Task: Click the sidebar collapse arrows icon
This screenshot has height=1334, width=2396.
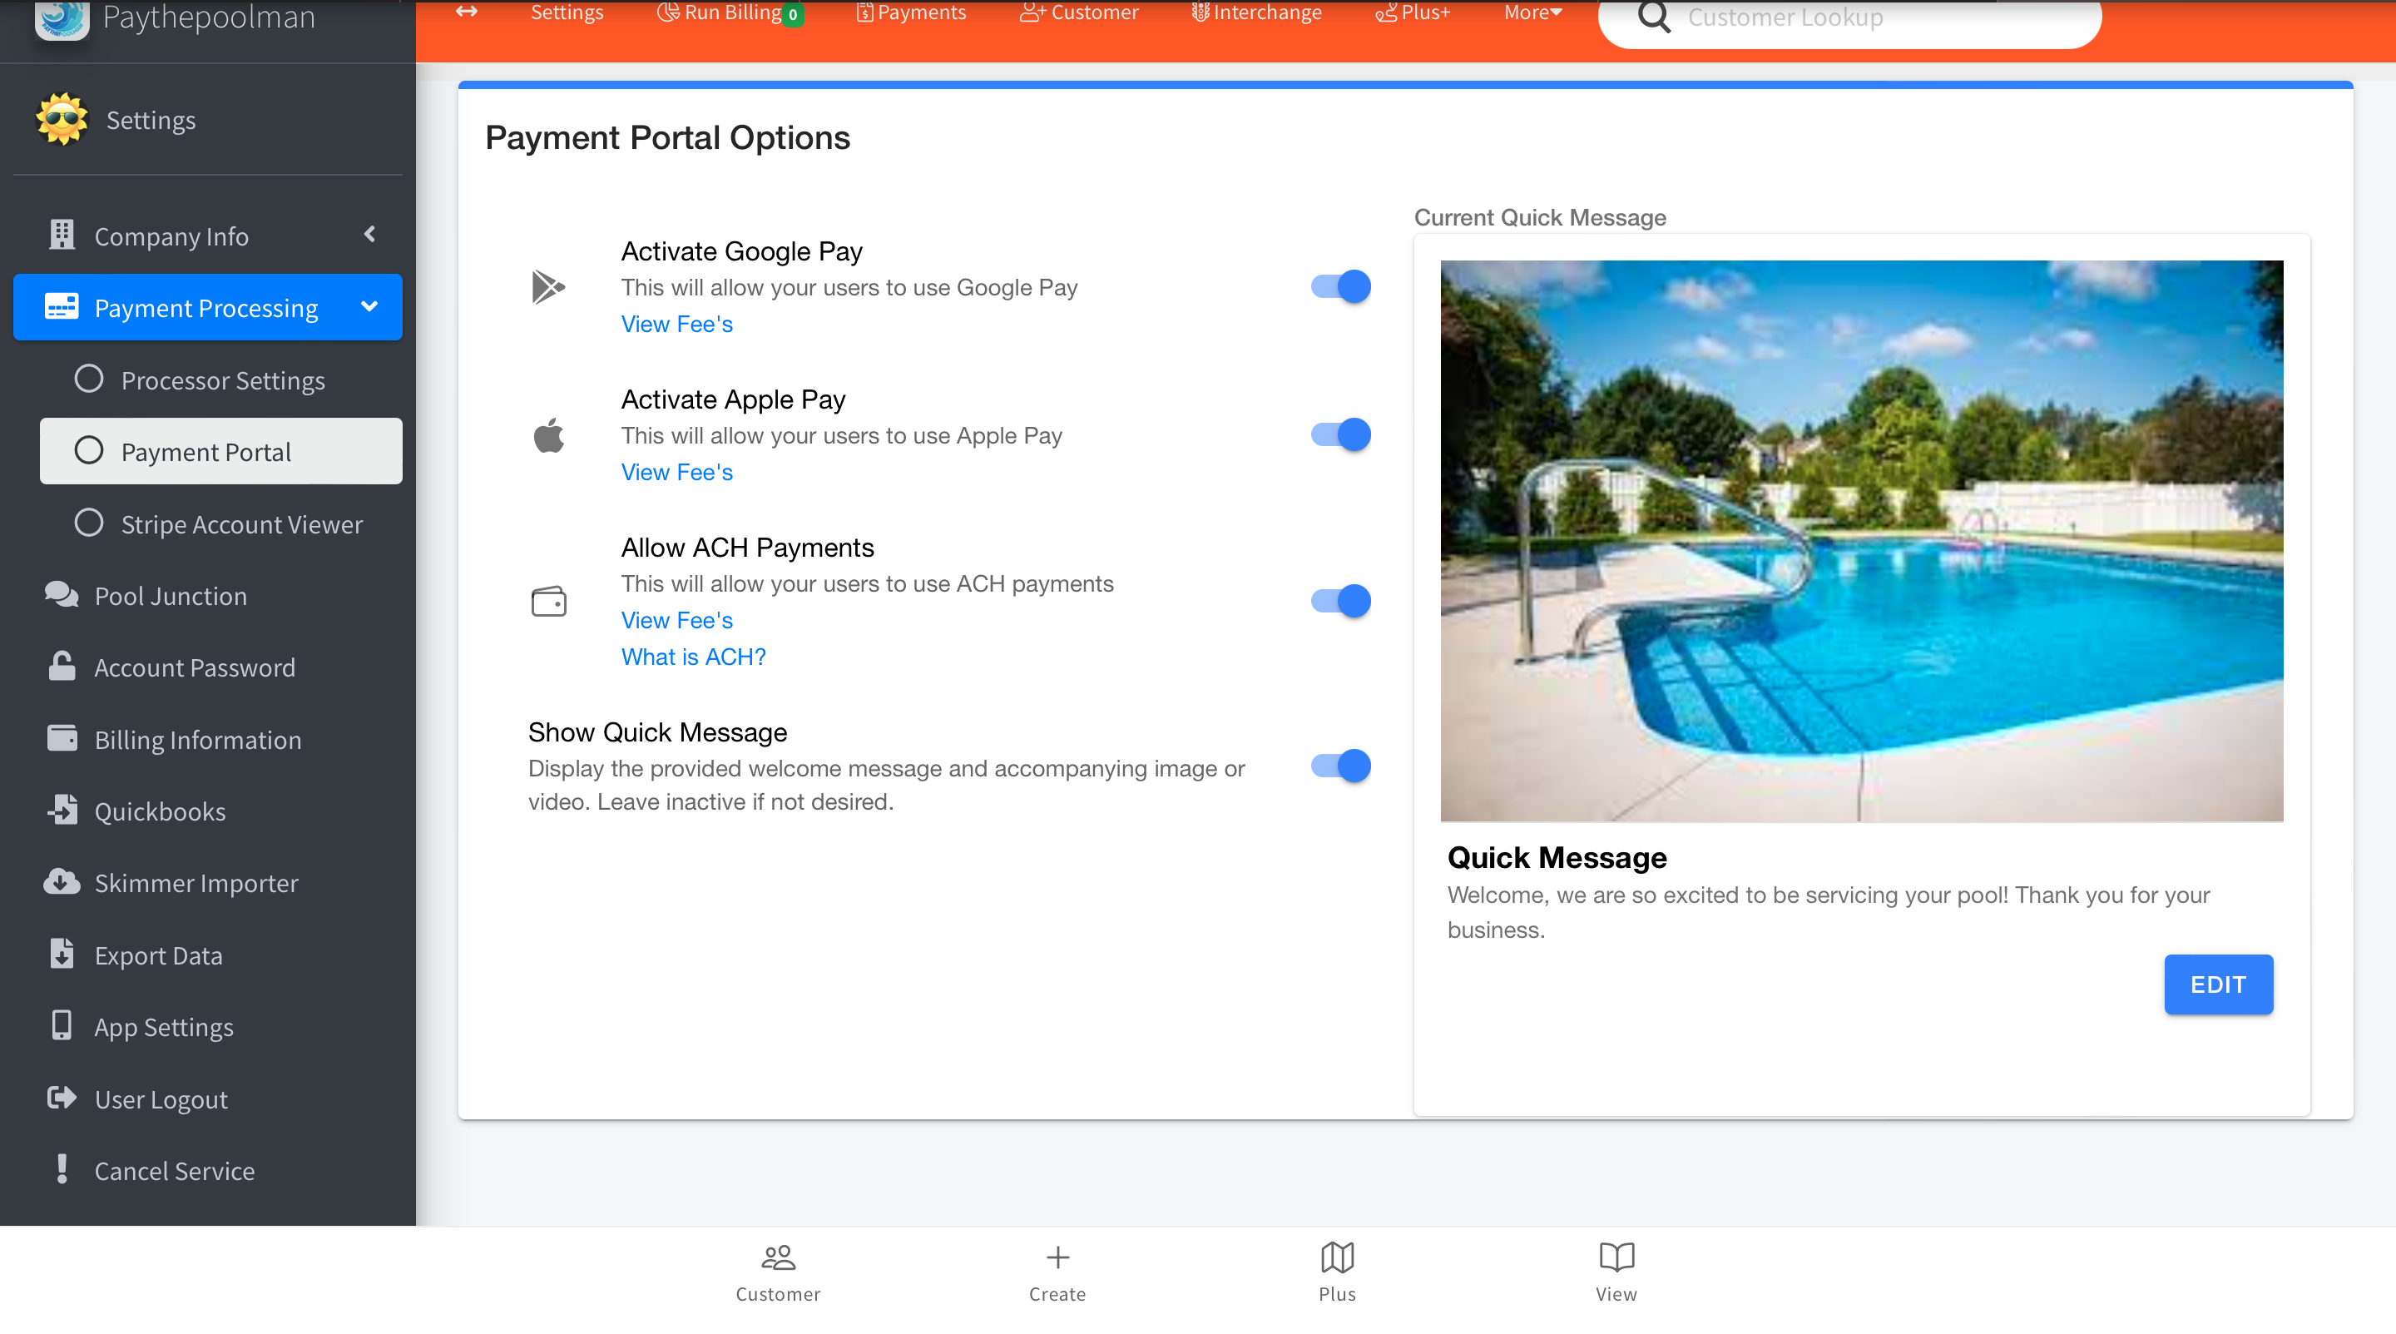Action: point(467,12)
